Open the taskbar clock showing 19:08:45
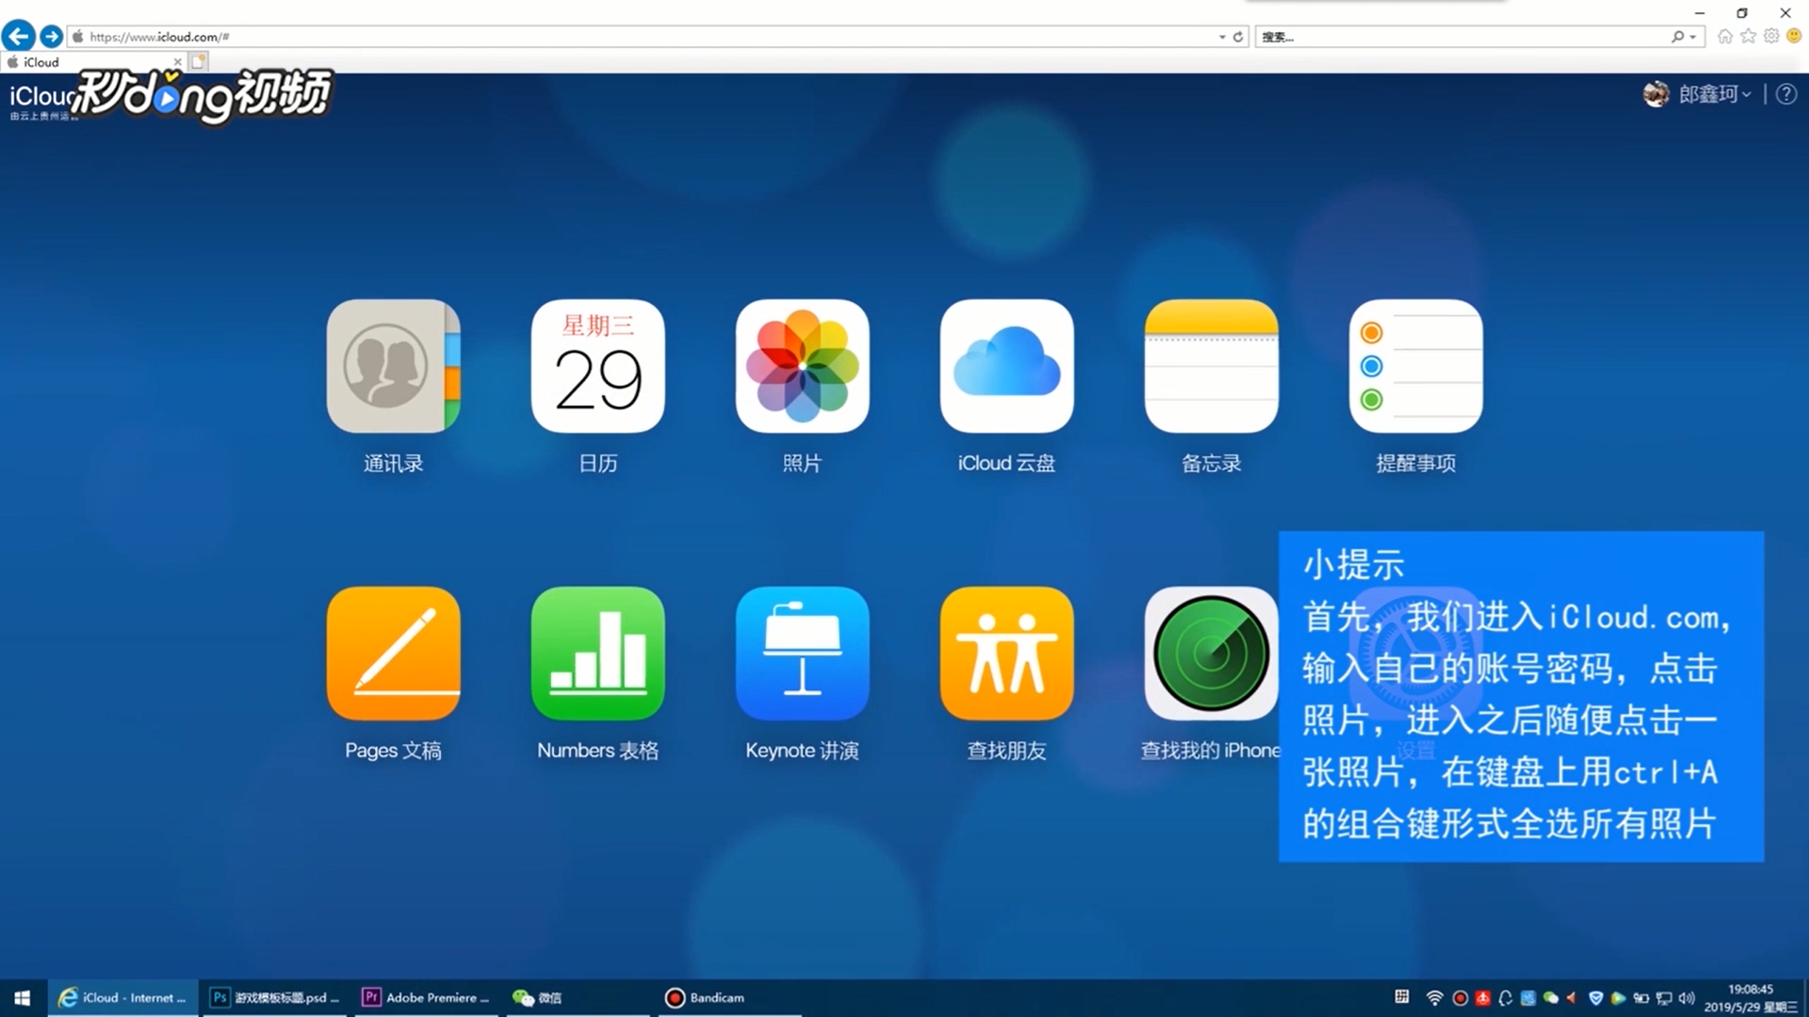Image resolution: width=1809 pixels, height=1017 pixels. (1751, 998)
